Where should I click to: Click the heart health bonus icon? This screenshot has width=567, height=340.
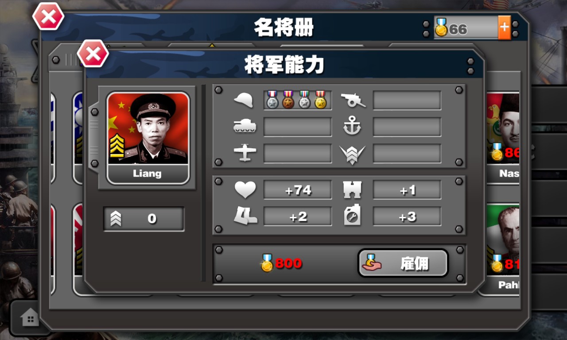245,190
